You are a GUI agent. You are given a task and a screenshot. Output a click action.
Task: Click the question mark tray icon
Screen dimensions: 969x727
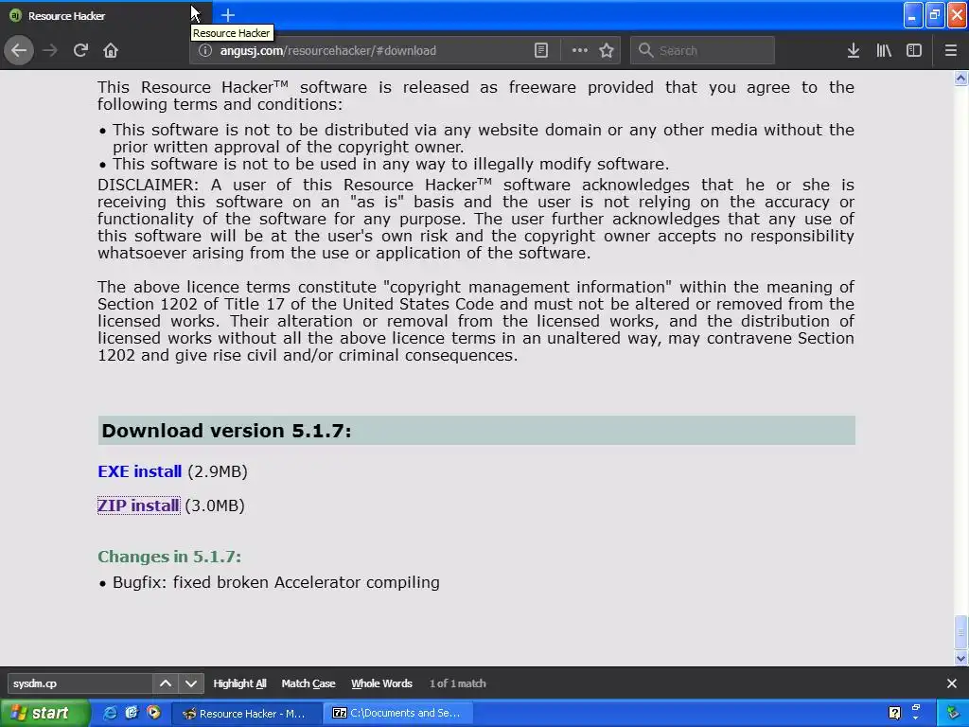[x=894, y=714]
